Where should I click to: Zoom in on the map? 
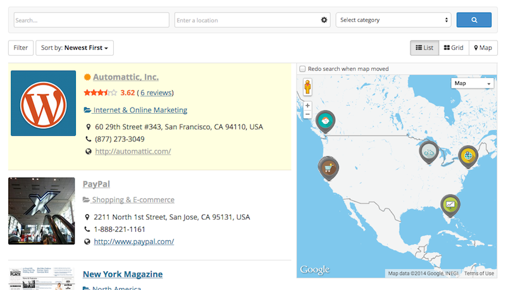(x=307, y=106)
